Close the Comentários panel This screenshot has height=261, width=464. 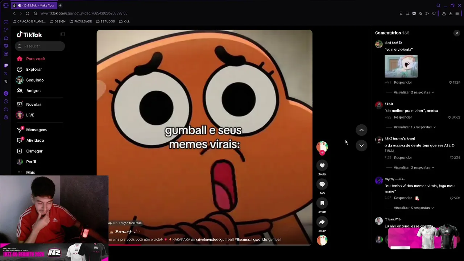click(x=456, y=33)
